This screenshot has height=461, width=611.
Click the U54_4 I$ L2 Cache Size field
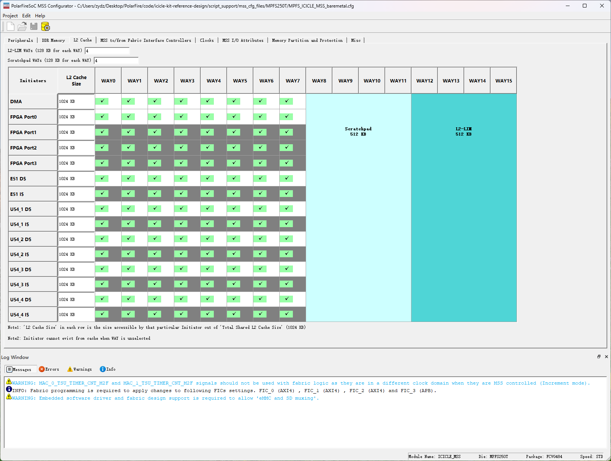point(76,314)
